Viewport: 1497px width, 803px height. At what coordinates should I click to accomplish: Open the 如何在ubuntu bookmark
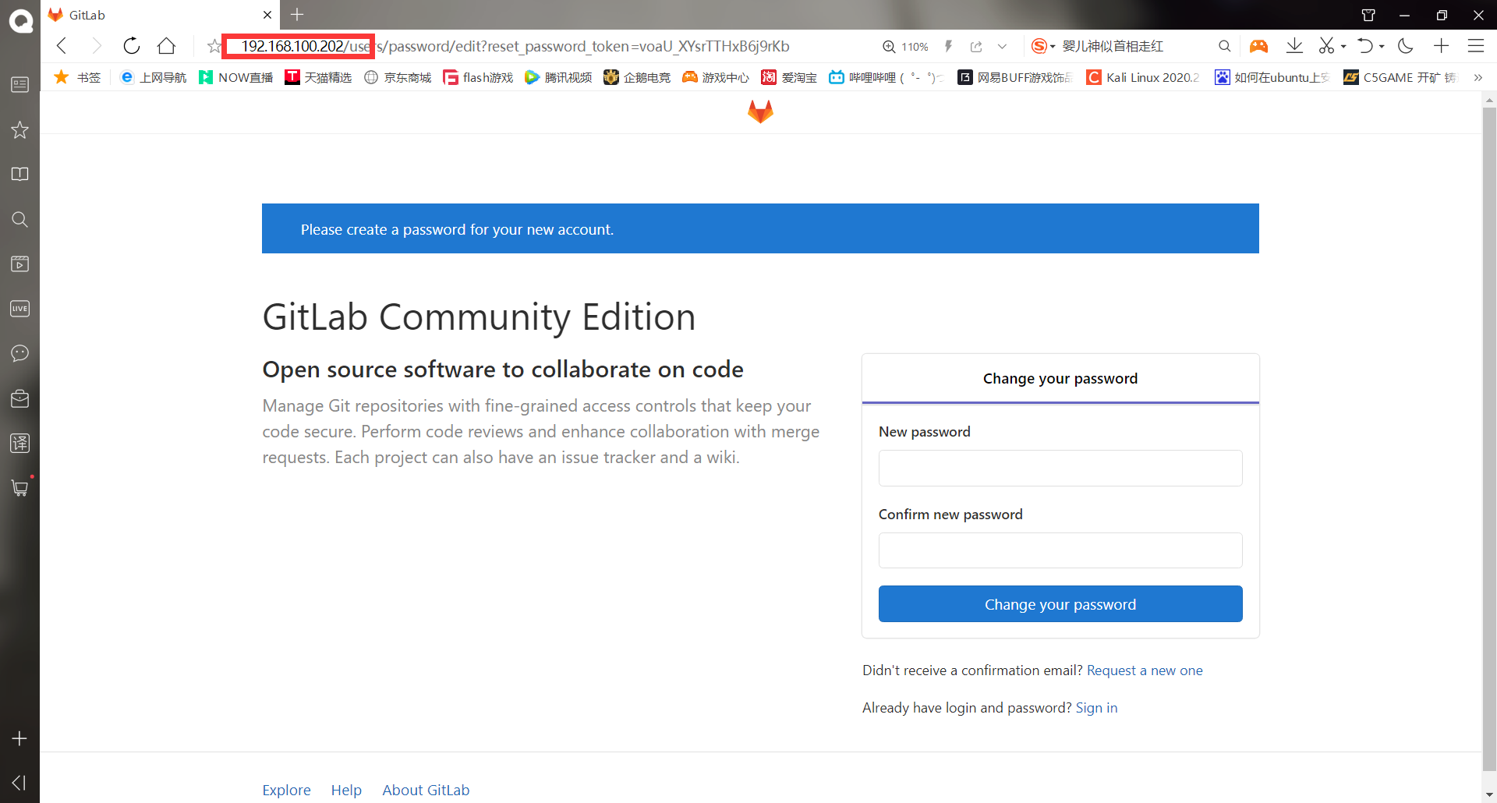1272,77
